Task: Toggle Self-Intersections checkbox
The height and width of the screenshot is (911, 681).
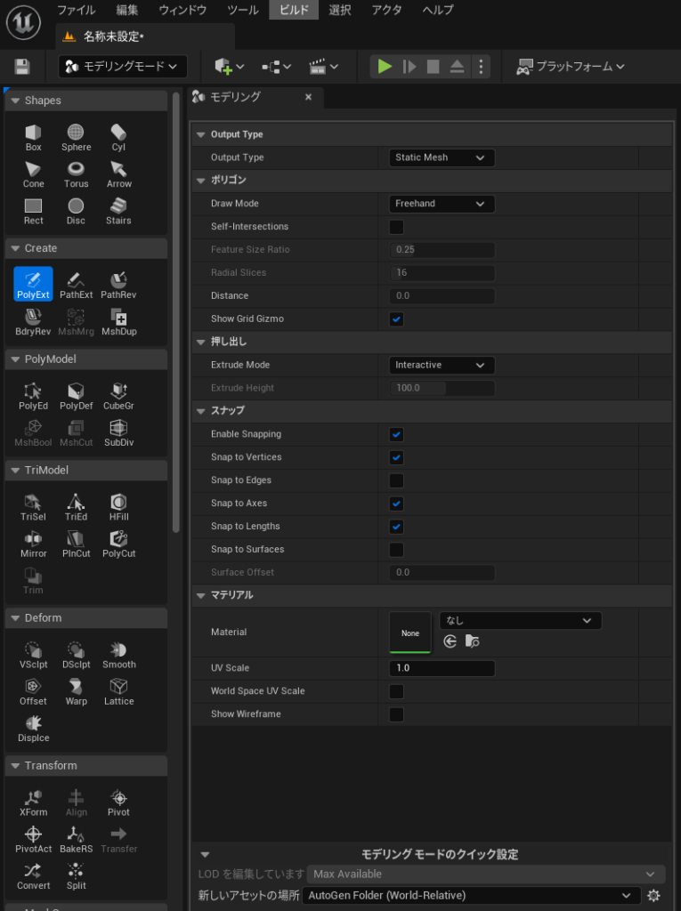Action: (x=396, y=227)
